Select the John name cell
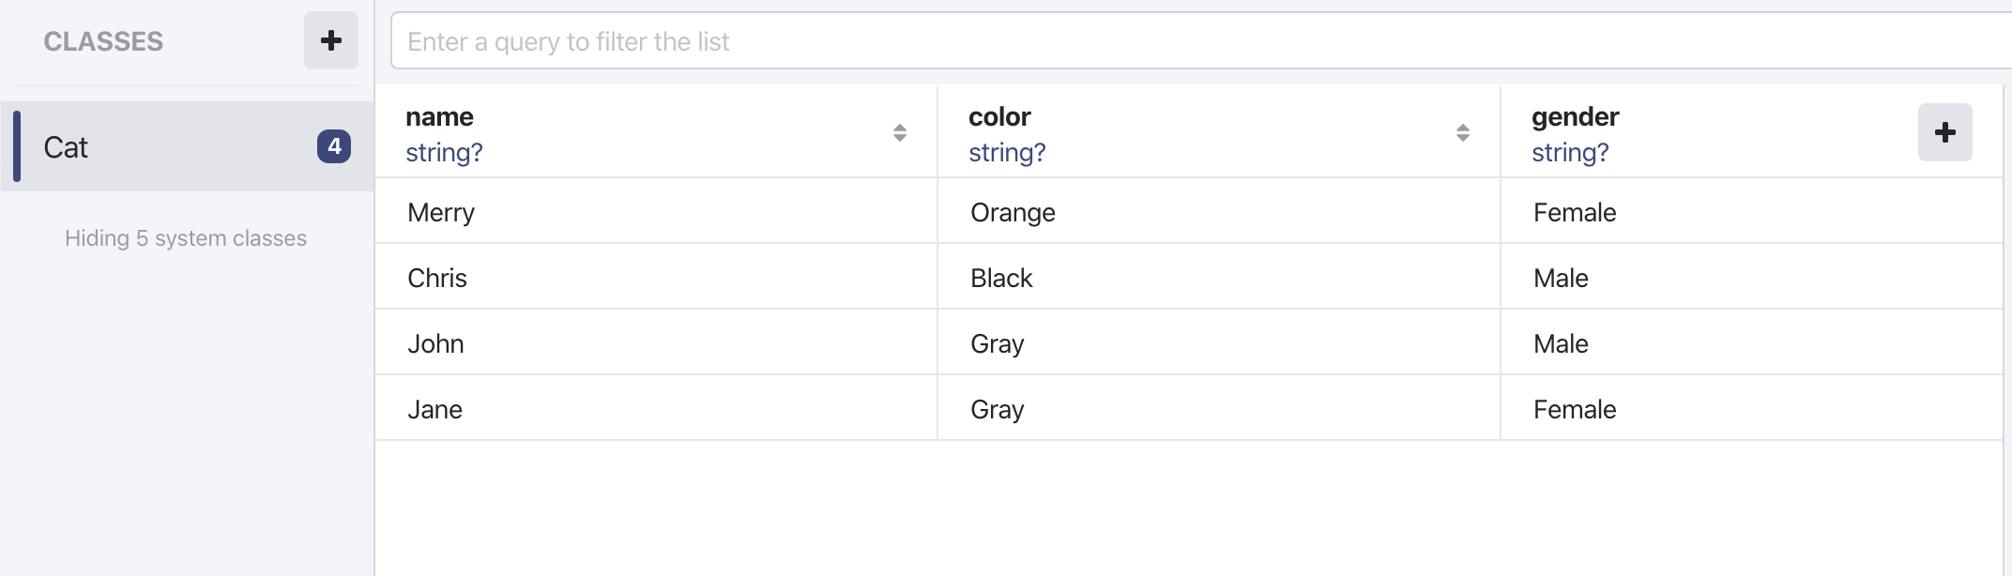This screenshot has height=576, width=2012. 435,344
